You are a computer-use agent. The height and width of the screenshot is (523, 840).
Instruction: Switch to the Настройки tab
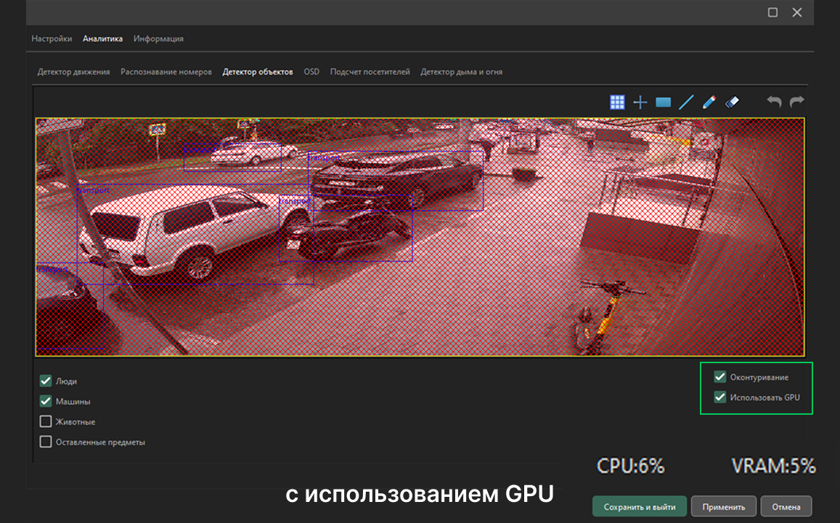(x=52, y=38)
